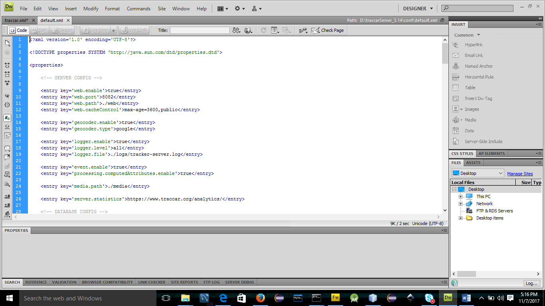Click Files panel horizontal scrollbar thumb
Viewport: 545px width, 306px height.
[466, 274]
